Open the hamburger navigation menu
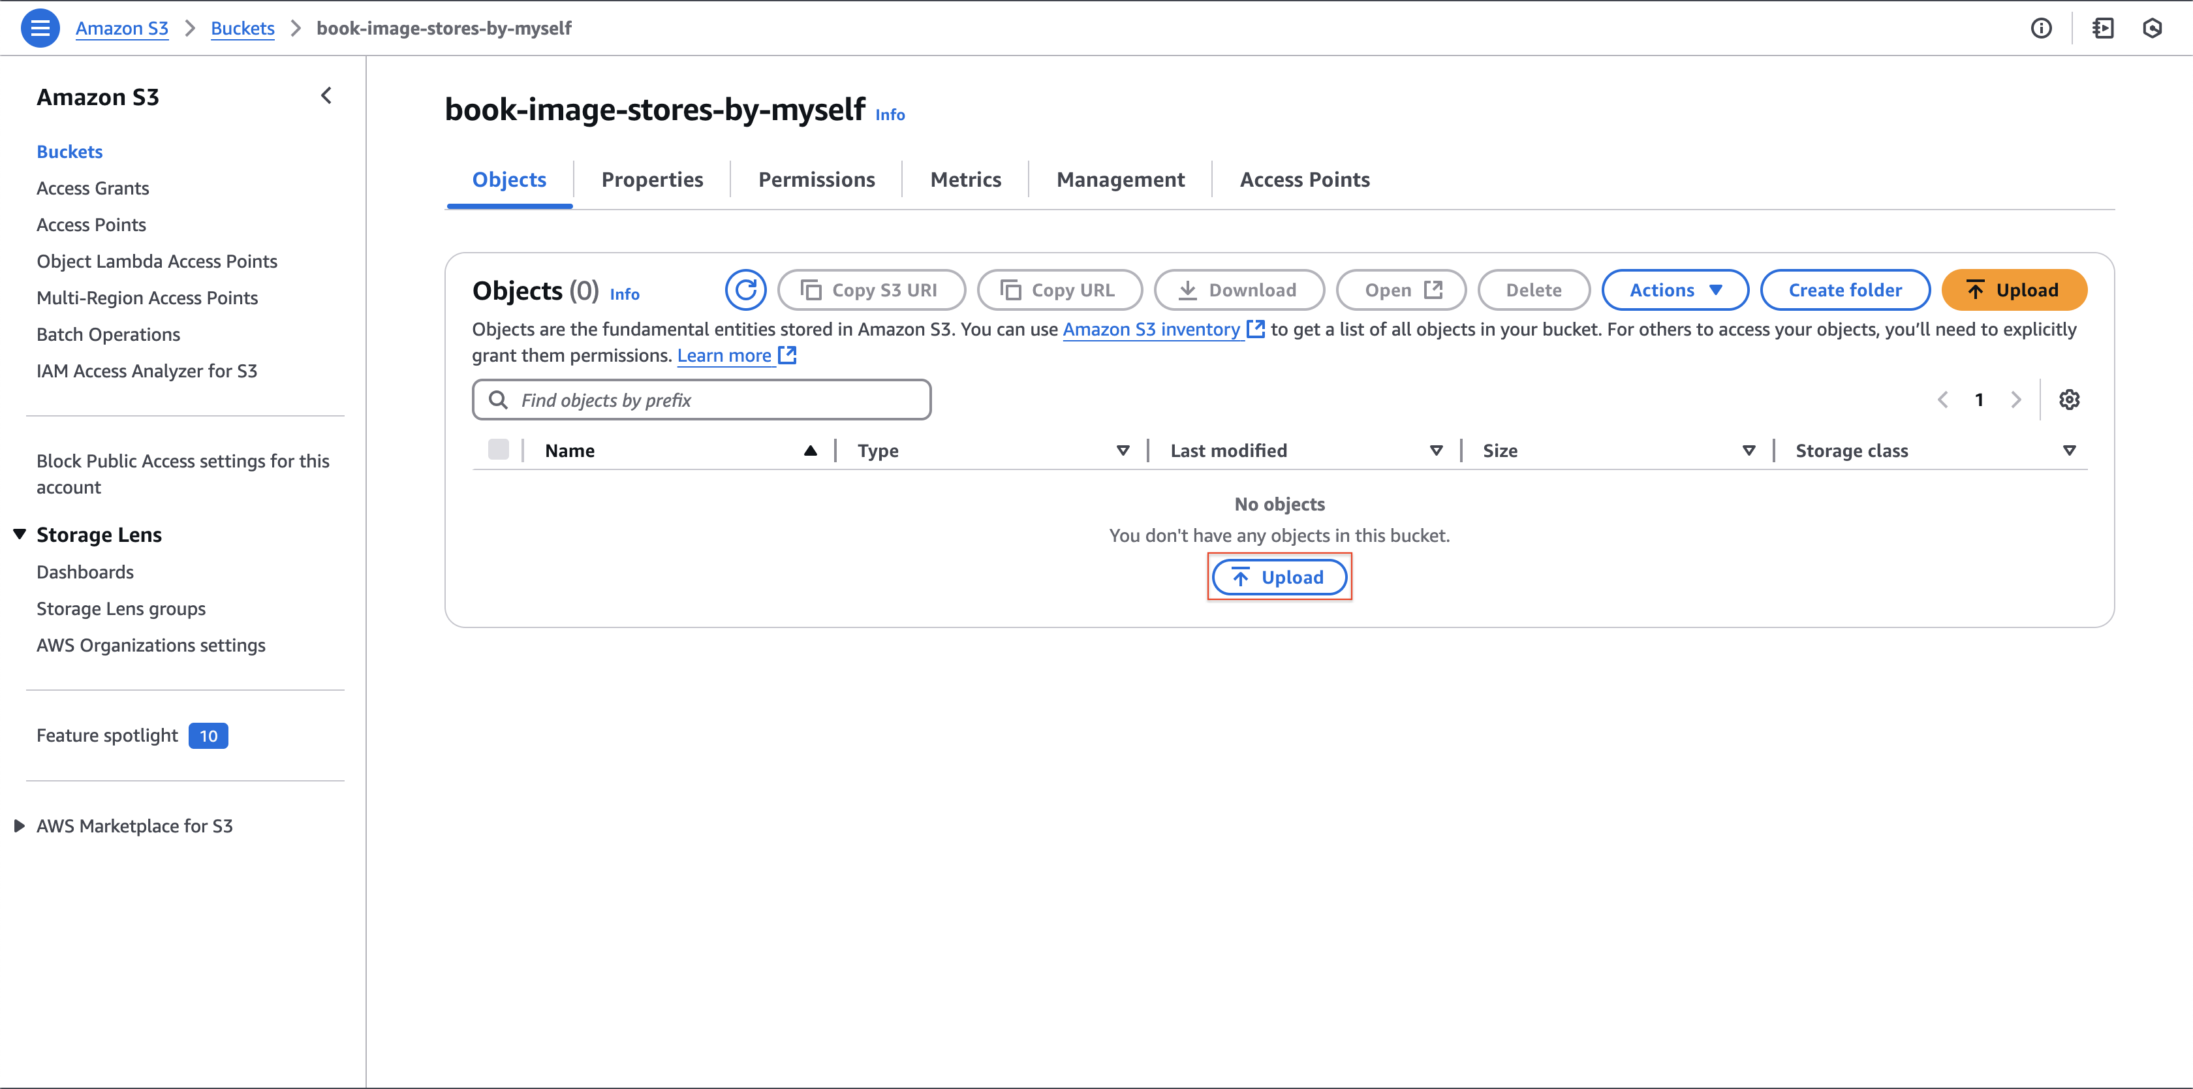 tap(40, 28)
